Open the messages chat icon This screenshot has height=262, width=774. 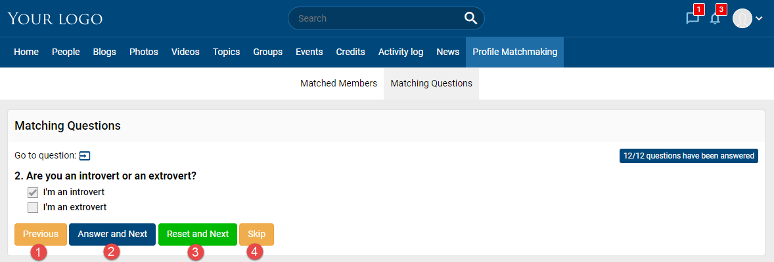(693, 19)
